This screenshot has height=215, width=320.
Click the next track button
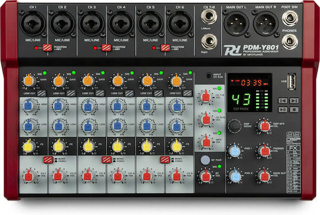294,100
